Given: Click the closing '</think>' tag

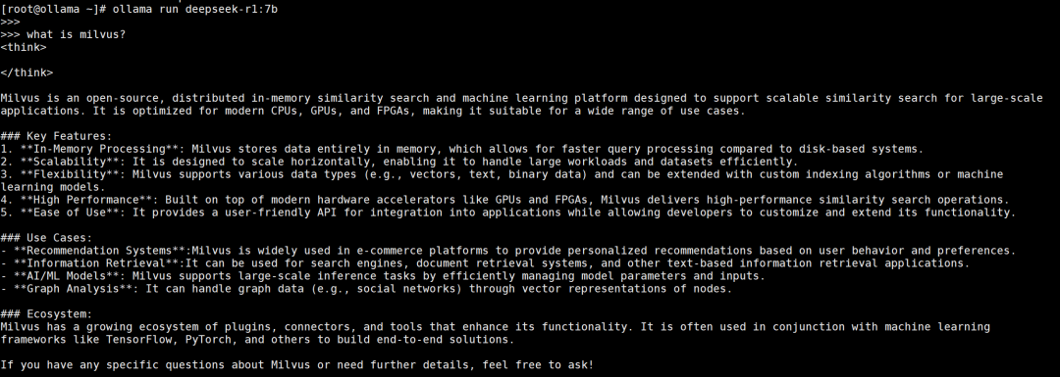Looking at the screenshot, I should click(x=26, y=72).
